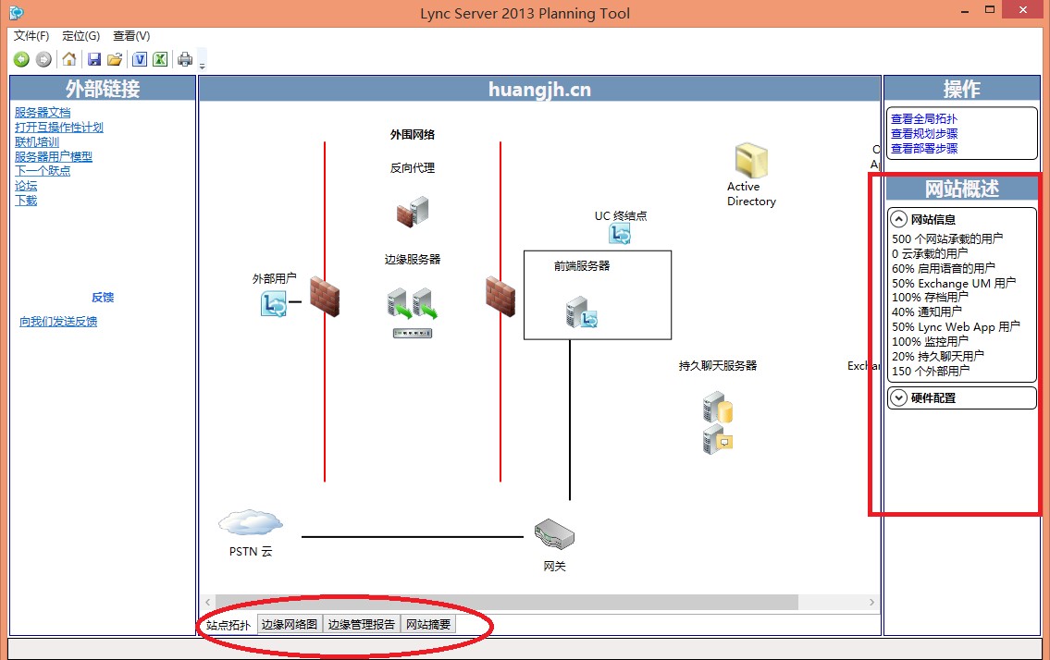
Task: Collapse the 网站信息 section chevron
Action: (x=898, y=219)
